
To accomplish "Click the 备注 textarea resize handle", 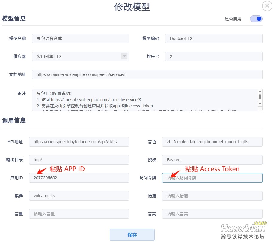I will (261, 109).
